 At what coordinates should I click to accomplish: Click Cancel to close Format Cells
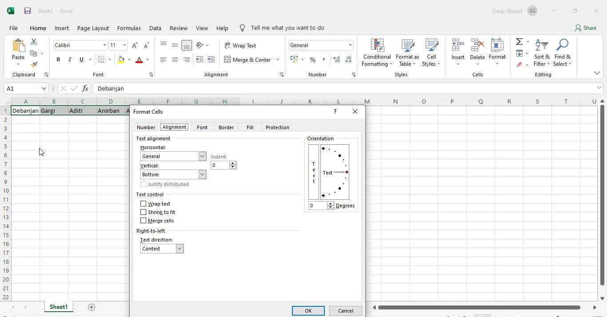[x=345, y=311]
